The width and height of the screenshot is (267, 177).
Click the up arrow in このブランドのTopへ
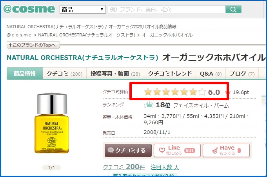(x=10, y=45)
